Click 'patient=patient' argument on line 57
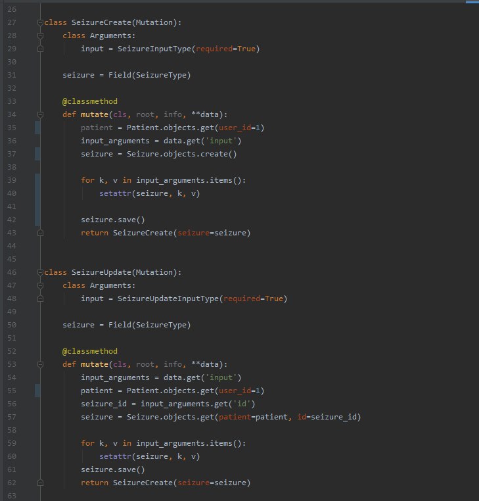Image resolution: width=479 pixels, height=501 pixels. pyautogui.click(x=253, y=417)
